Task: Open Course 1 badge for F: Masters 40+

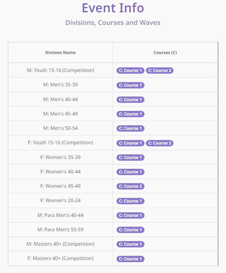Action: tap(130, 259)
